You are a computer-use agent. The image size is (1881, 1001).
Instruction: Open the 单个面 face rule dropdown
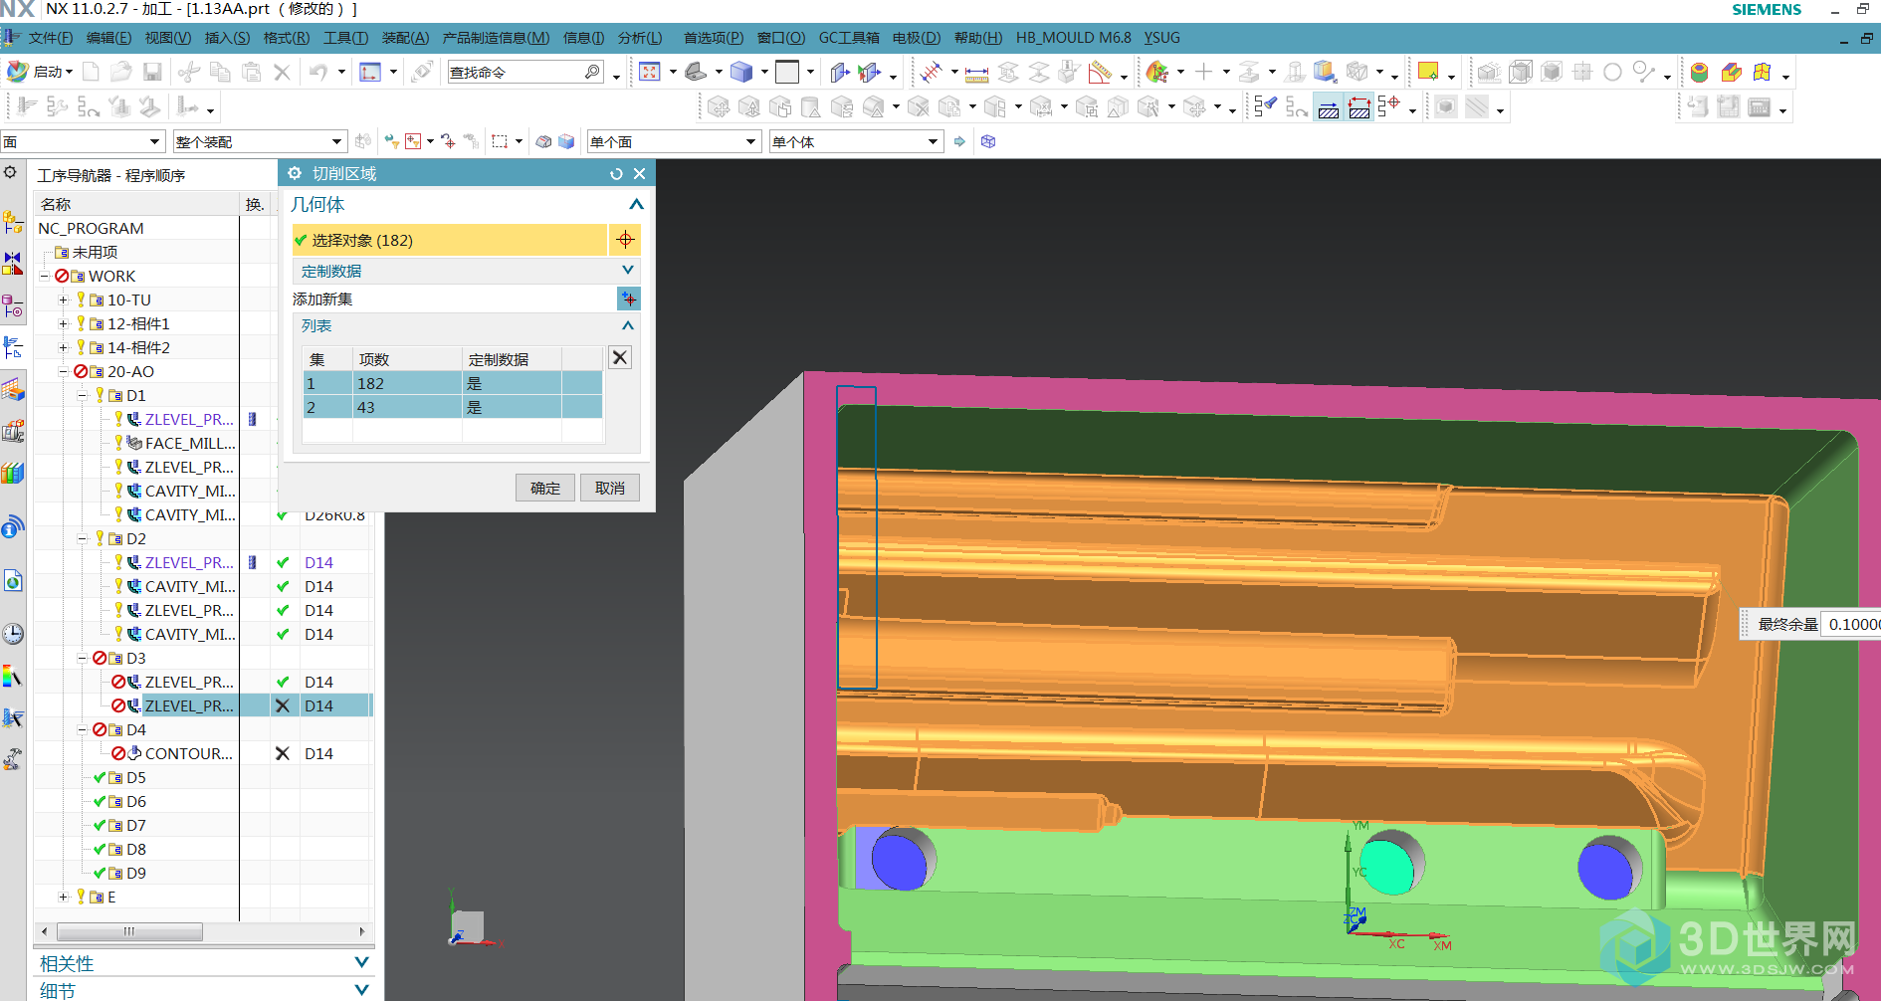751,141
